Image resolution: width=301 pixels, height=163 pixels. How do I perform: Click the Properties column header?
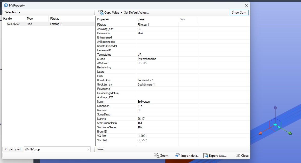(116, 19)
